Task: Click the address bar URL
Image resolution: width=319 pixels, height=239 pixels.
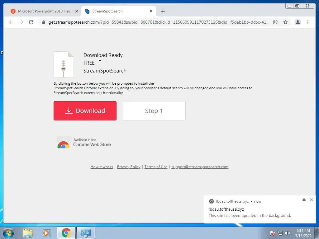Action: pos(159,22)
